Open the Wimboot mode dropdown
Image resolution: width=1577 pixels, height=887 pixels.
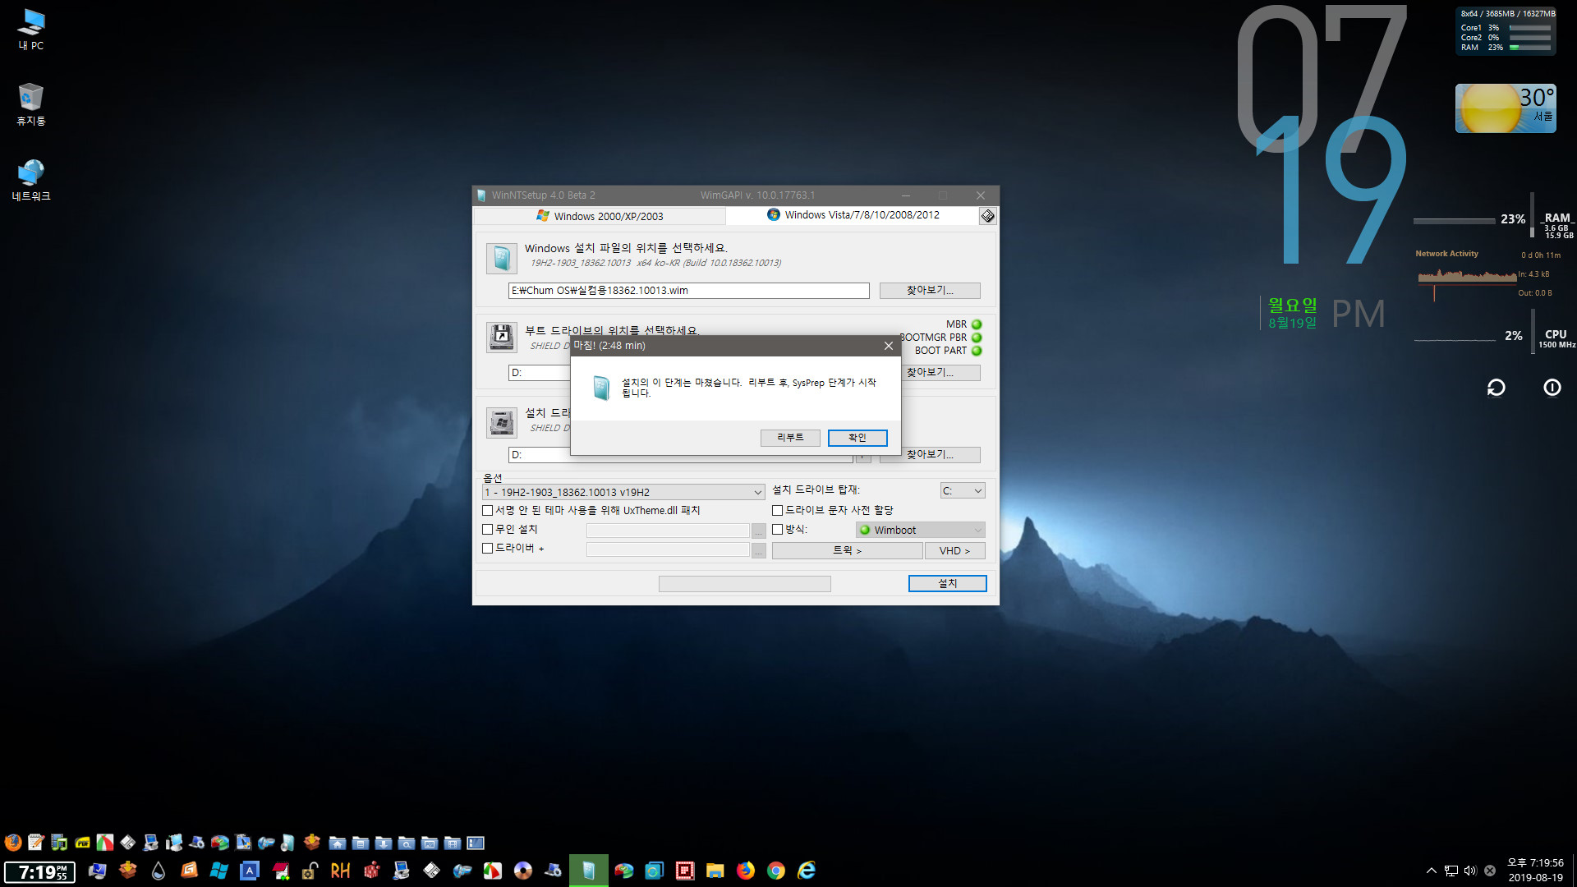pyautogui.click(x=920, y=531)
